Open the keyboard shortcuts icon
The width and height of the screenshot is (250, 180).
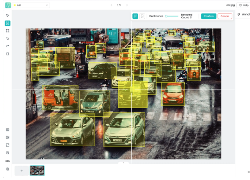[8, 130]
